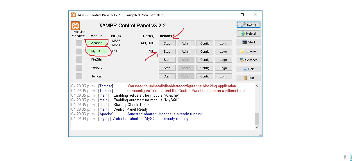Screen dimensions: 352x161
Task: Click the FileZilla module label
Action: pyautogui.click(x=97, y=59)
